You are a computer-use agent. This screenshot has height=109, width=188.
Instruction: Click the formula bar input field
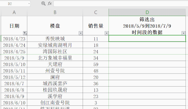(121, 4)
